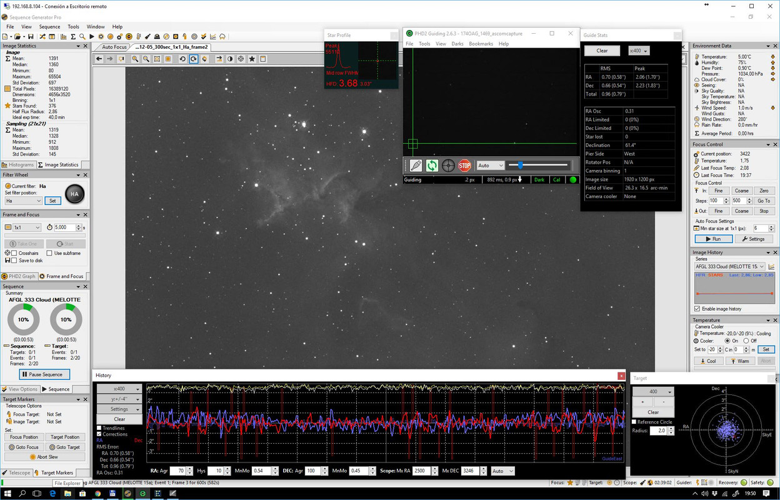The image size is (780, 500).
Task: Click PHD2 connect equipment icon
Action: [416, 166]
